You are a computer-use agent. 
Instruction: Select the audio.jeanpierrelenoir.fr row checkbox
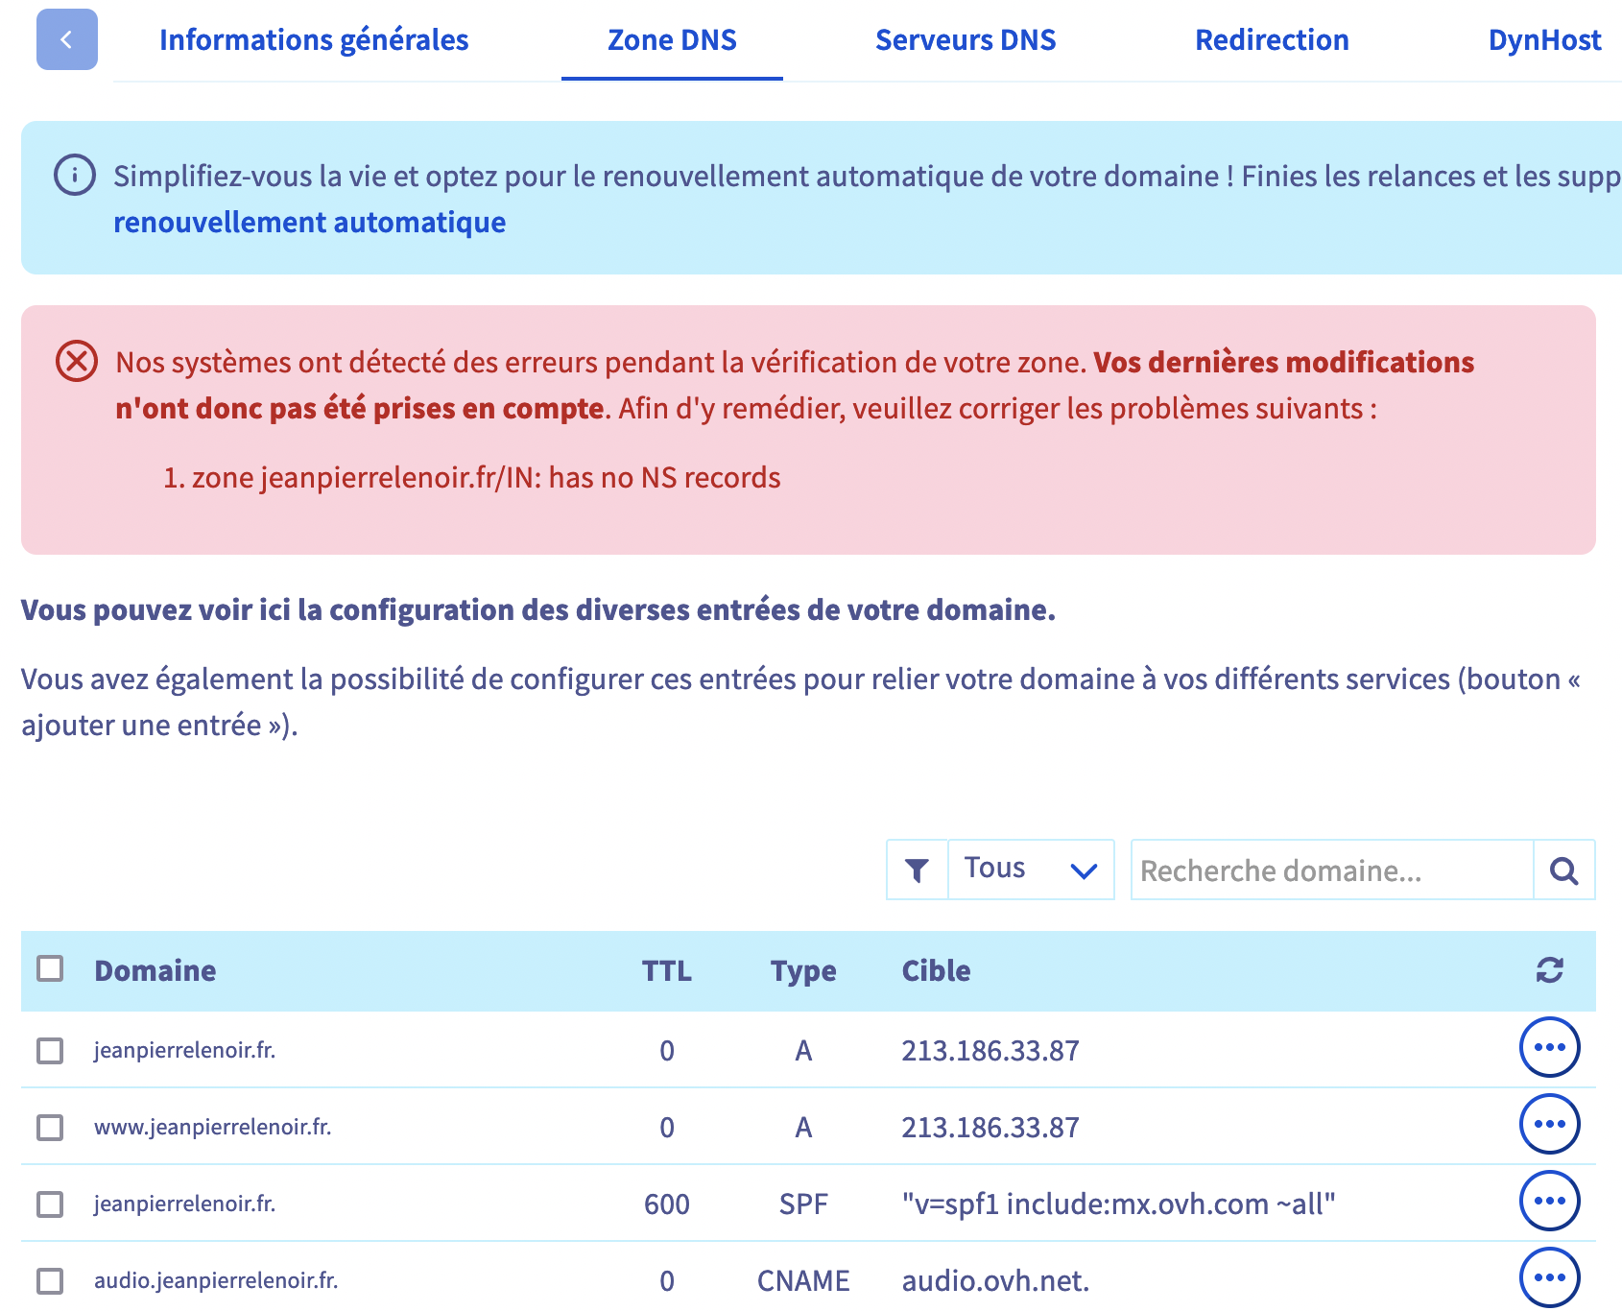pyautogui.click(x=50, y=1280)
